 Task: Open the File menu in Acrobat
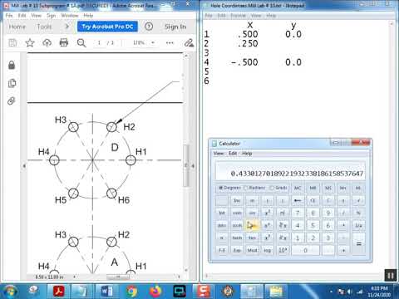(x=9, y=16)
